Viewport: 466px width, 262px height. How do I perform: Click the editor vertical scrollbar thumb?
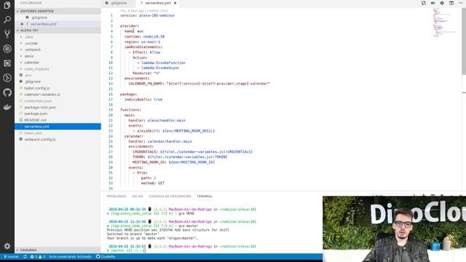coord(464,41)
